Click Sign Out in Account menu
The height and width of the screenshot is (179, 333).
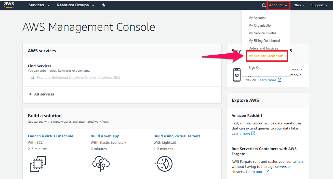point(255,68)
